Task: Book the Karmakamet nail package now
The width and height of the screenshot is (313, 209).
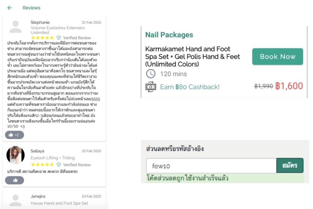Action: [278, 57]
